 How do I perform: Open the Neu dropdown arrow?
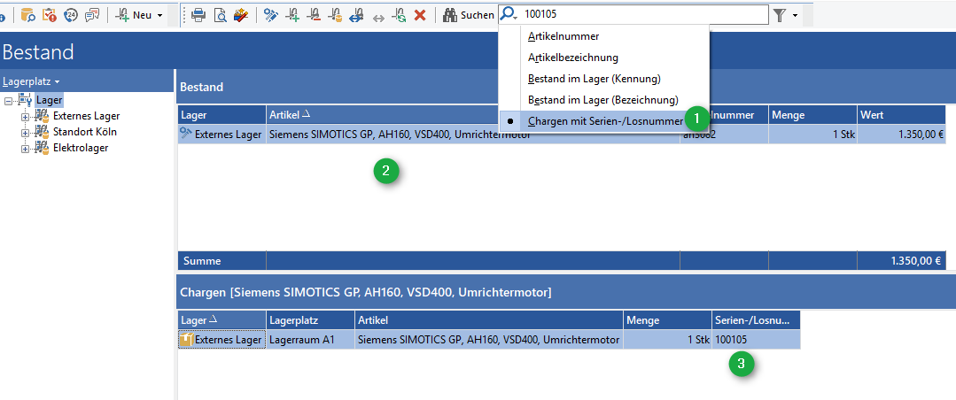click(x=159, y=15)
